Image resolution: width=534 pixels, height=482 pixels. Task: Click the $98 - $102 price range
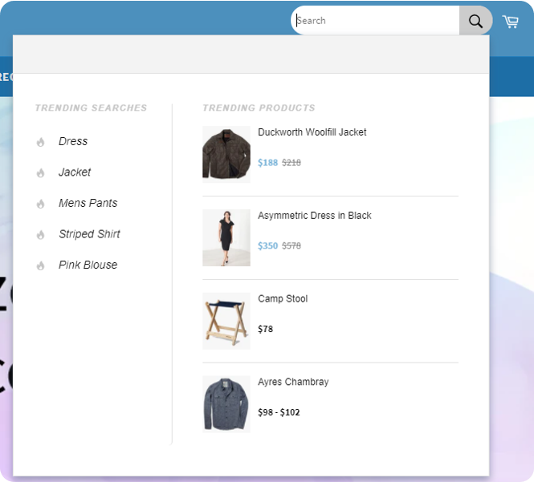click(x=279, y=412)
